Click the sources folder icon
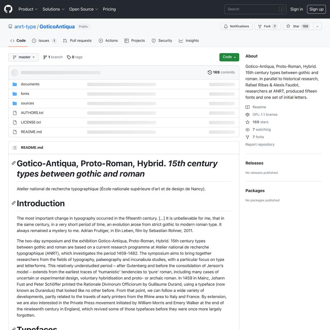 click(x=15, y=103)
